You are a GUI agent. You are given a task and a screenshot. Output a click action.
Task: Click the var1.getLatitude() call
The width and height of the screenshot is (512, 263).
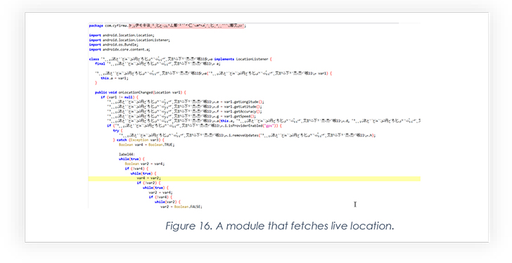[243, 107]
